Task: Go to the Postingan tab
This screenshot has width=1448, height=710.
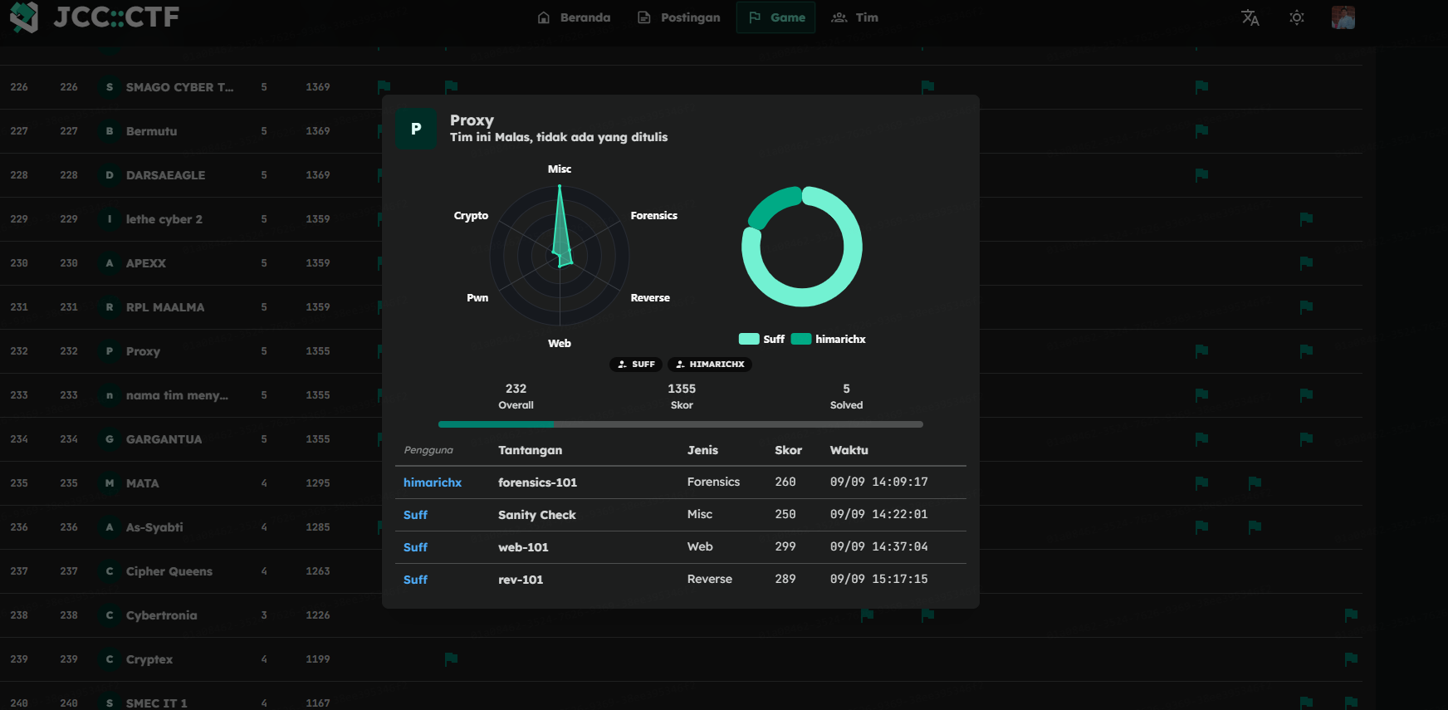Action: click(x=678, y=17)
